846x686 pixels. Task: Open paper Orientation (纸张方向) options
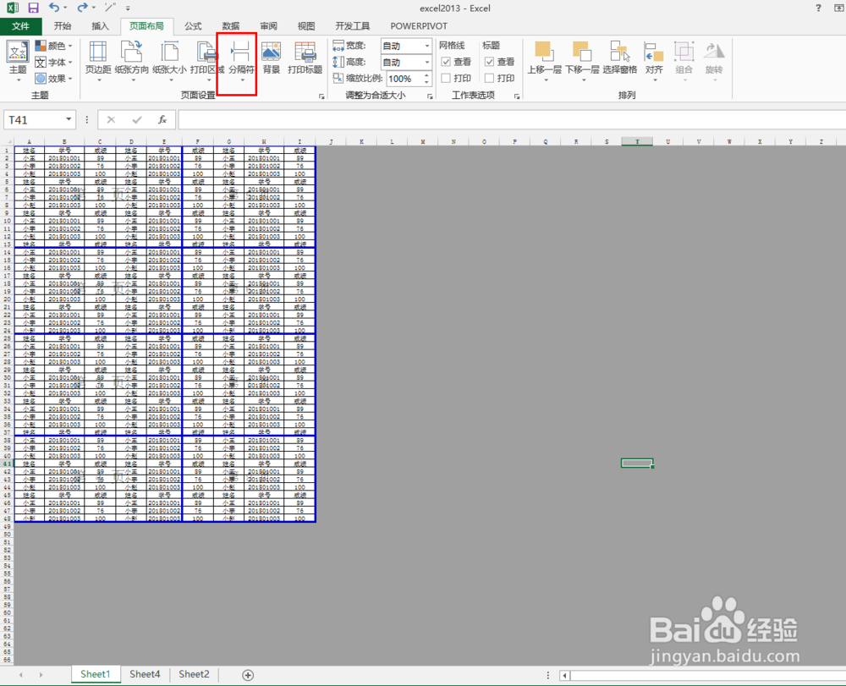[132, 62]
